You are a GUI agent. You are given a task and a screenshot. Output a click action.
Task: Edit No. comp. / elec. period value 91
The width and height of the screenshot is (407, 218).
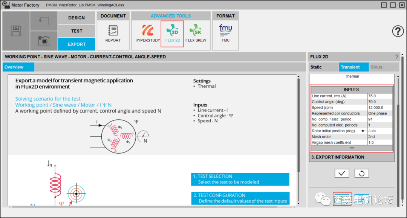click(x=380, y=119)
